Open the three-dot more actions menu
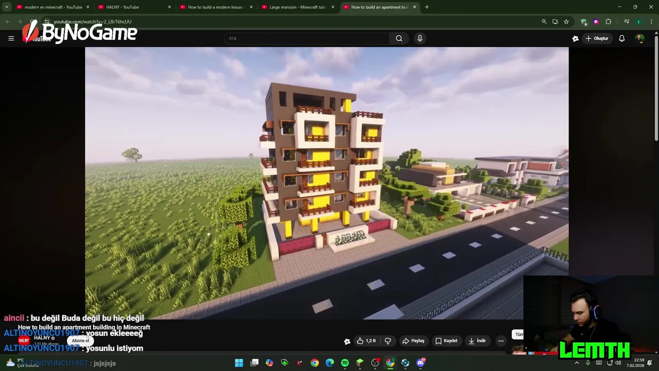This screenshot has width=659, height=371. point(501,341)
